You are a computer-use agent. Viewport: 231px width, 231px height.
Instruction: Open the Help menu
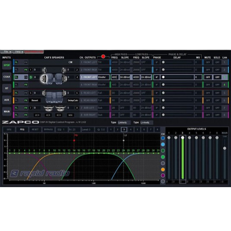tap(18, 52)
